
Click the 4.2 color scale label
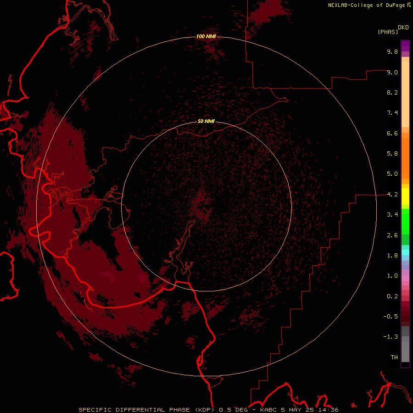point(392,195)
